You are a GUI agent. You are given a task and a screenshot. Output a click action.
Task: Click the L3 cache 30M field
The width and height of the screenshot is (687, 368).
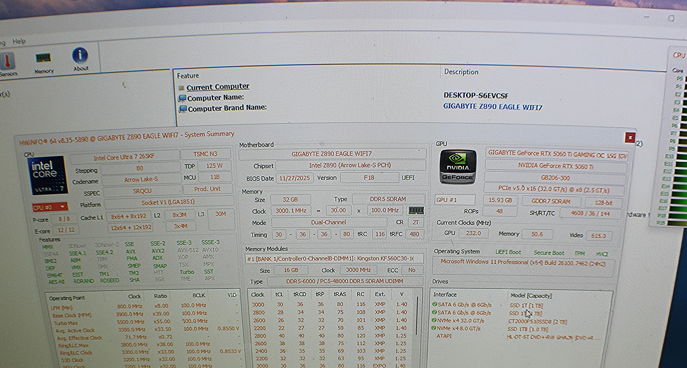(x=220, y=220)
